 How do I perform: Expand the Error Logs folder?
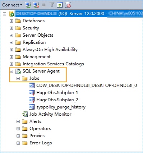pyautogui.click(x=18, y=143)
